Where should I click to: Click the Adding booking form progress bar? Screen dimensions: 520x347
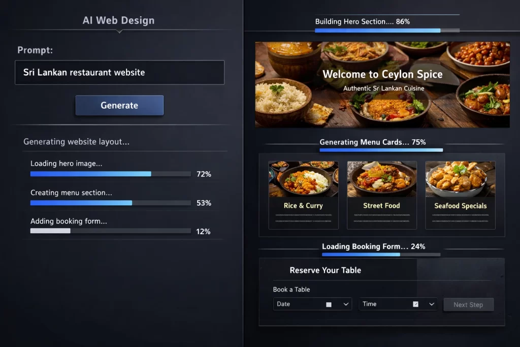110,231
